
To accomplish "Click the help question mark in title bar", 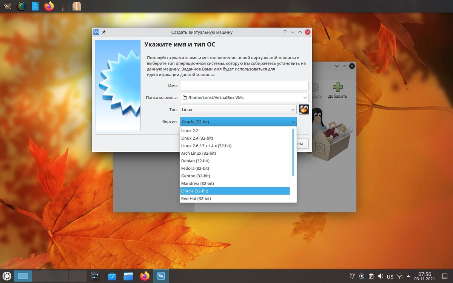I will pos(285,32).
